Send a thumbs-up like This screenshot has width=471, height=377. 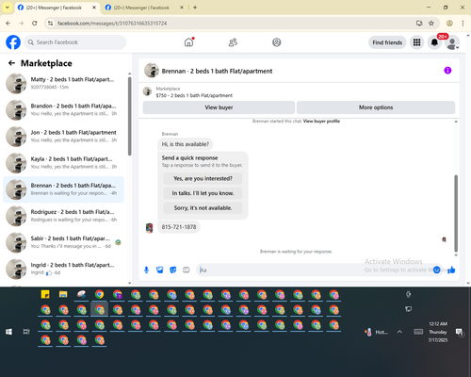[x=451, y=270]
